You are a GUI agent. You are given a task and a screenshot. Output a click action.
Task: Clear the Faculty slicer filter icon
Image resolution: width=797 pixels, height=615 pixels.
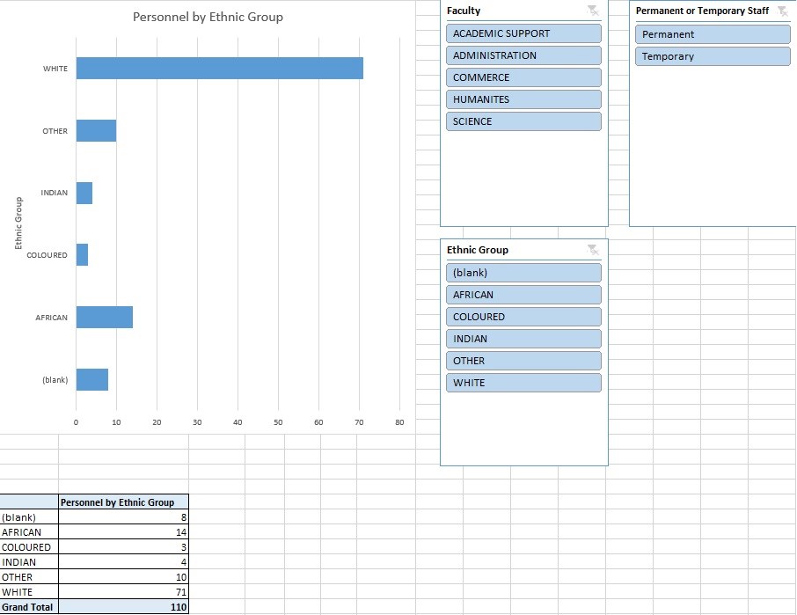tap(593, 11)
